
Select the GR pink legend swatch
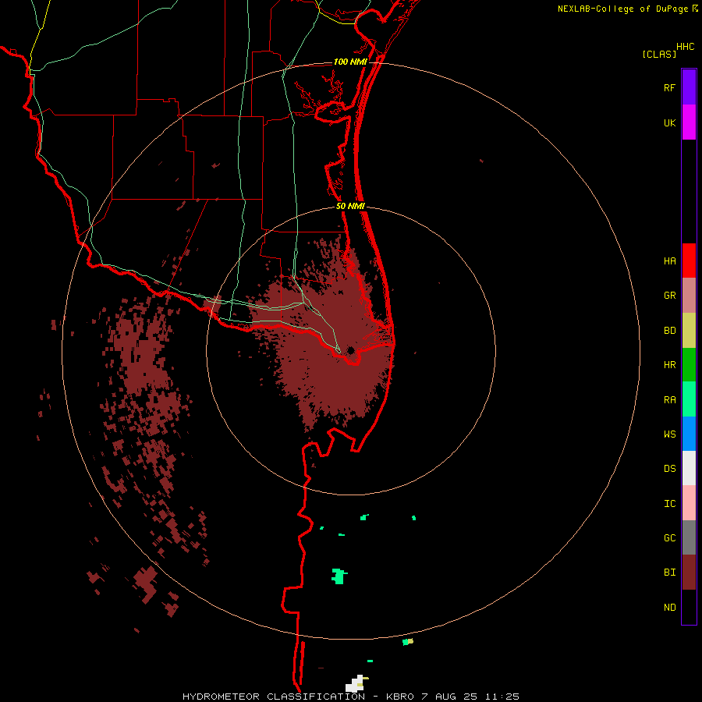point(689,296)
